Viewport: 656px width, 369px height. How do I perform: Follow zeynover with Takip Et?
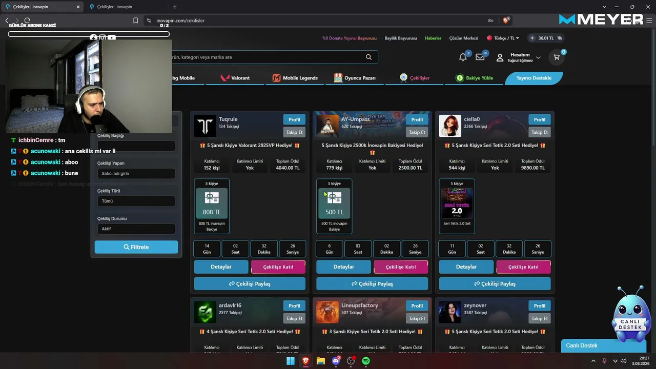[x=540, y=318]
